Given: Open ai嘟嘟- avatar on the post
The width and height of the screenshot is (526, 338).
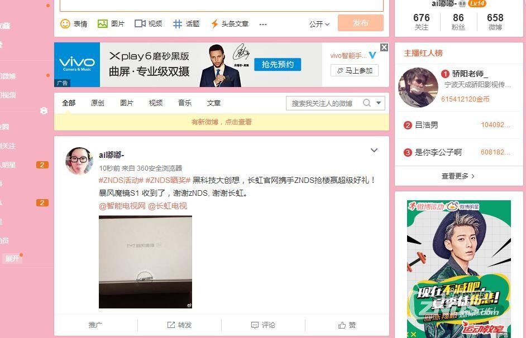Looking at the screenshot, I should tap(79, 161).
